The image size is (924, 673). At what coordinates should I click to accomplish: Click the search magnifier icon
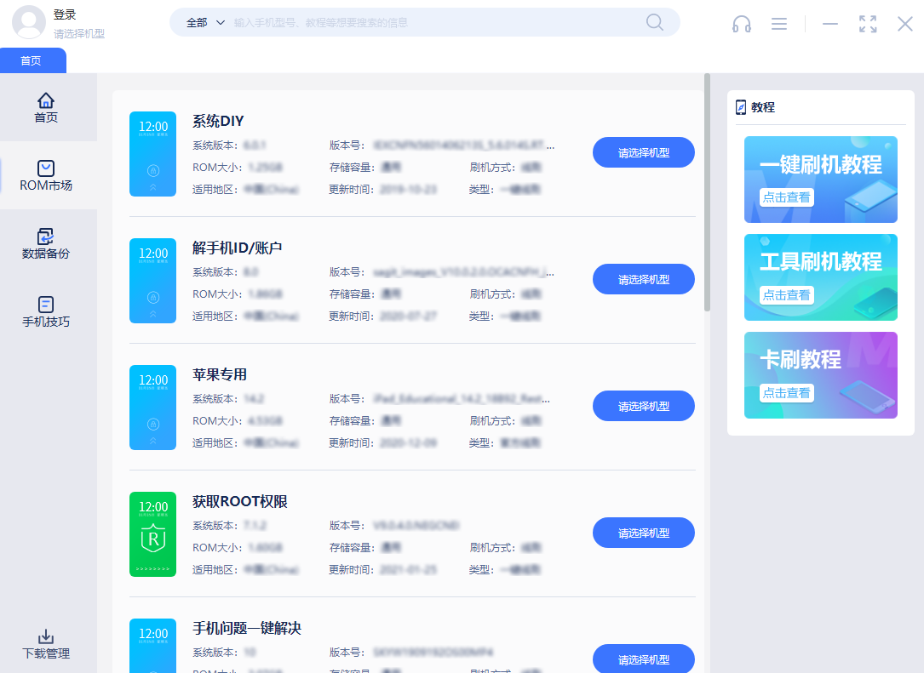(654, 22)
